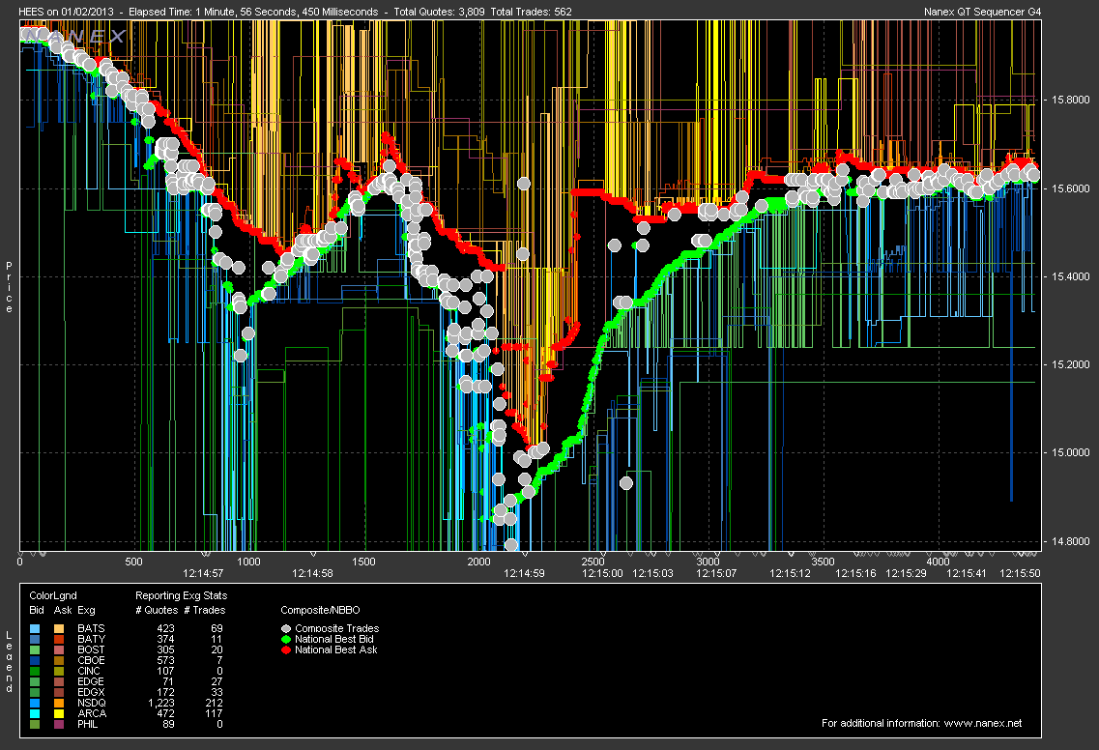Click the 12:14:57 time axis label
This screenshot has height=750, width=1099.
tap(198, 573)
